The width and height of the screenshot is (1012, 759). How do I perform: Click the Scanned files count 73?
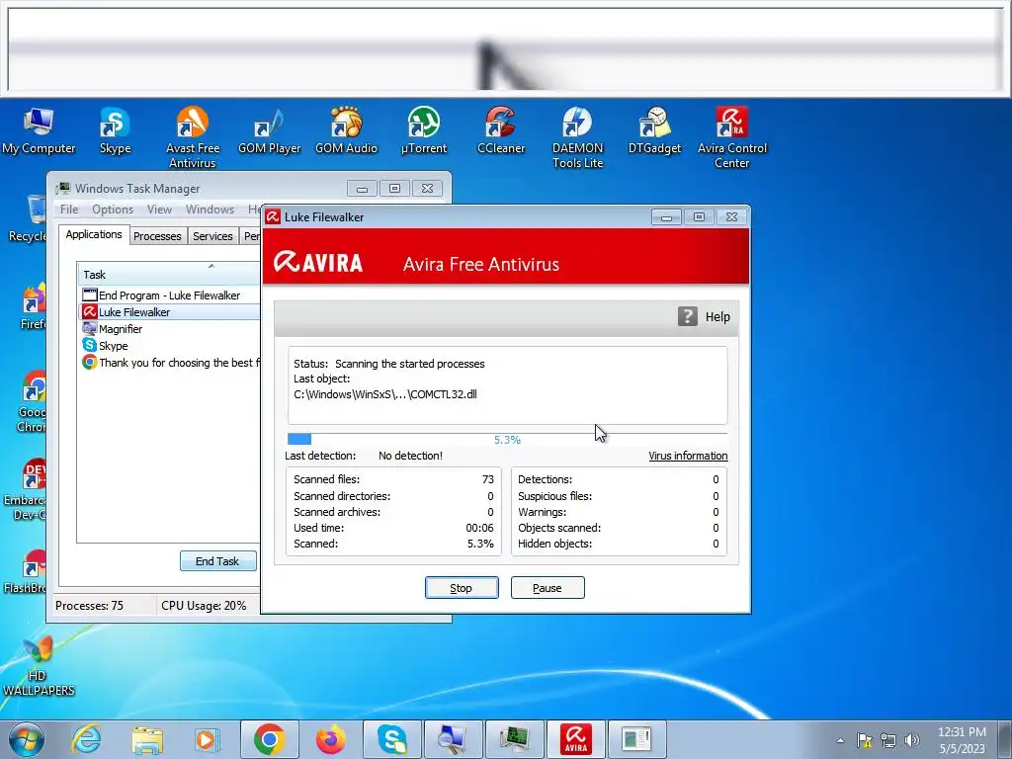click(488, 479)
